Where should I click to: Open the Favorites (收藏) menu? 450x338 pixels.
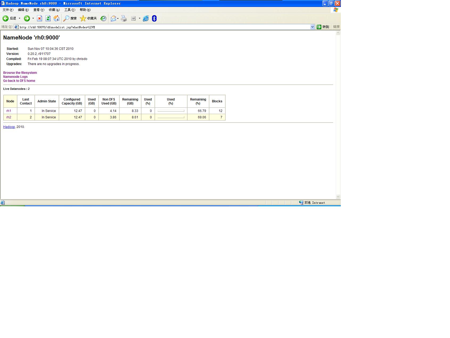pos(54,10)
